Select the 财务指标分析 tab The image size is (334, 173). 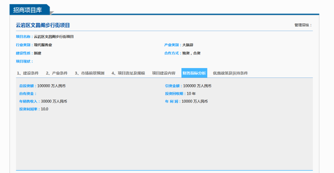click(x=194, y=73)
